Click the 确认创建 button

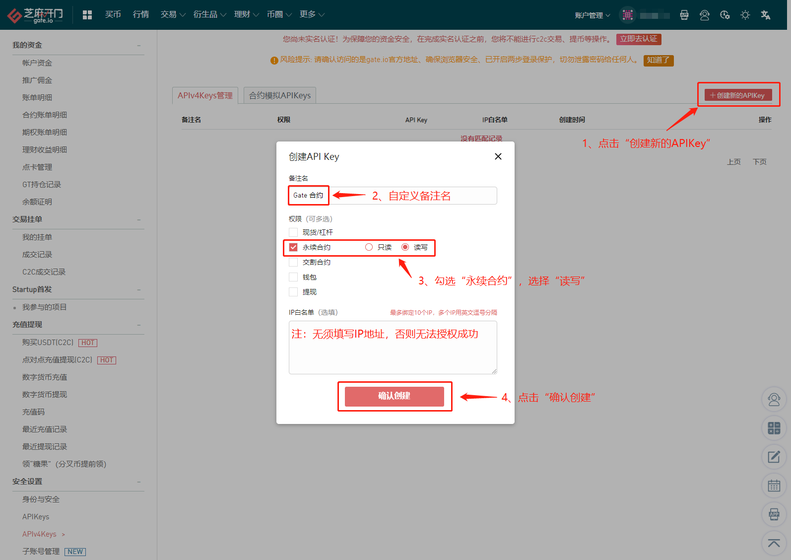point(395,396)
